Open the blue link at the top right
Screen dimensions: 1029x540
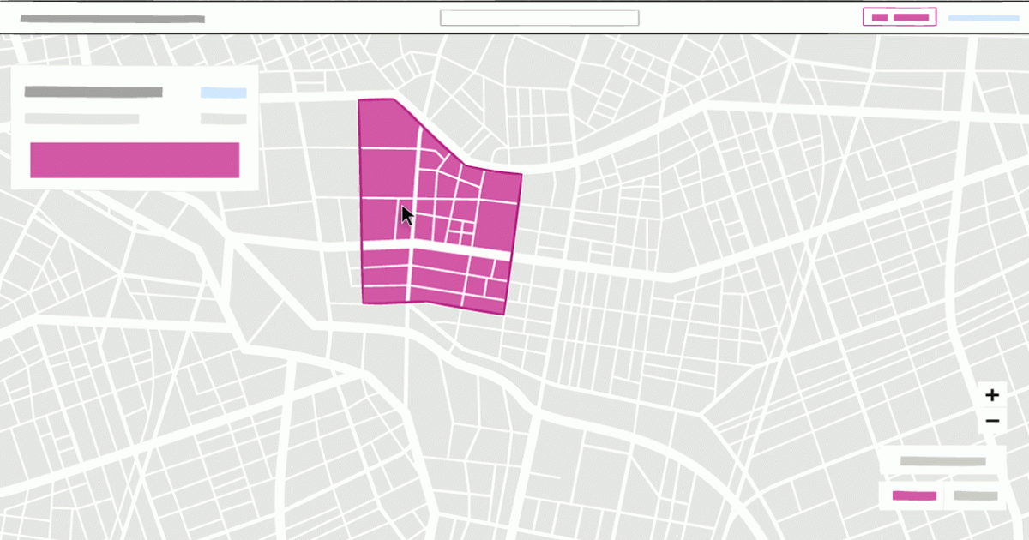coord(984,16)
